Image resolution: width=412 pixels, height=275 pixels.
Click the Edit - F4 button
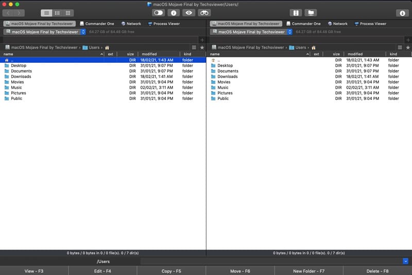(102, 271)
